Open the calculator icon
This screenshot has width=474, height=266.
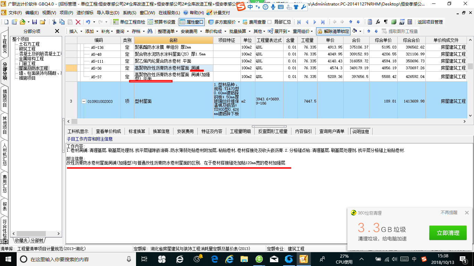click(x=370, y=22)
